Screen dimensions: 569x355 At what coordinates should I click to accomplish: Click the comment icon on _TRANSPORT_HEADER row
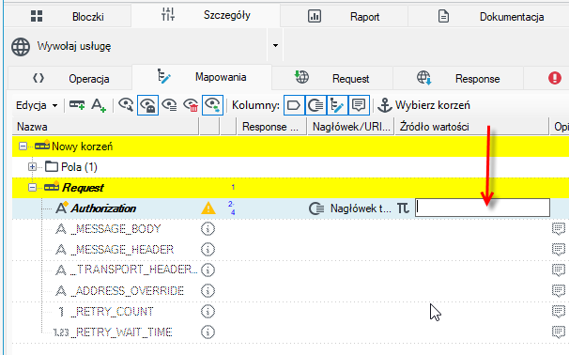click(x=559, y=270)
